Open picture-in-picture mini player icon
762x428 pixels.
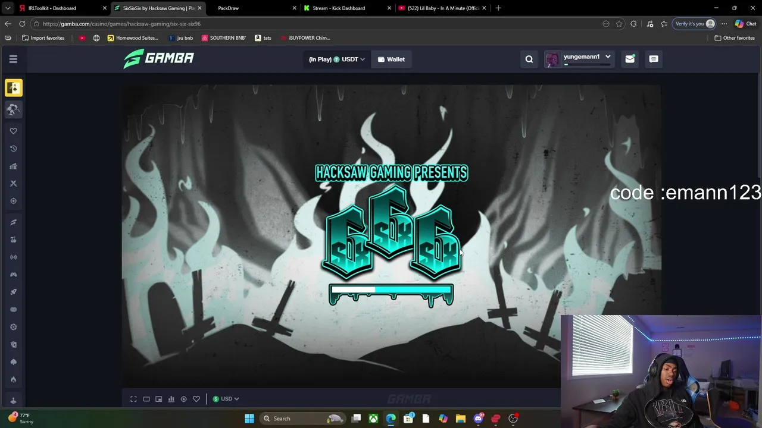click(158, 399)
